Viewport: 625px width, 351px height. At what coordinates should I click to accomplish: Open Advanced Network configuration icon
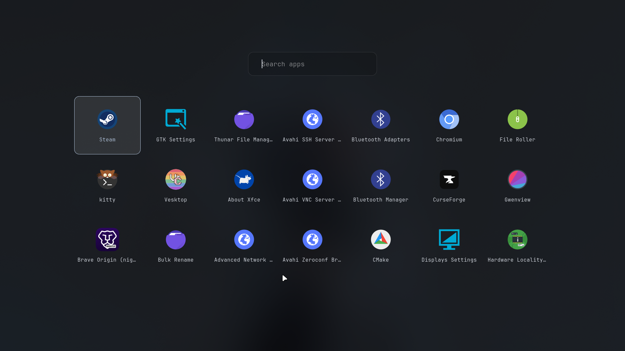tap(244, 240)
